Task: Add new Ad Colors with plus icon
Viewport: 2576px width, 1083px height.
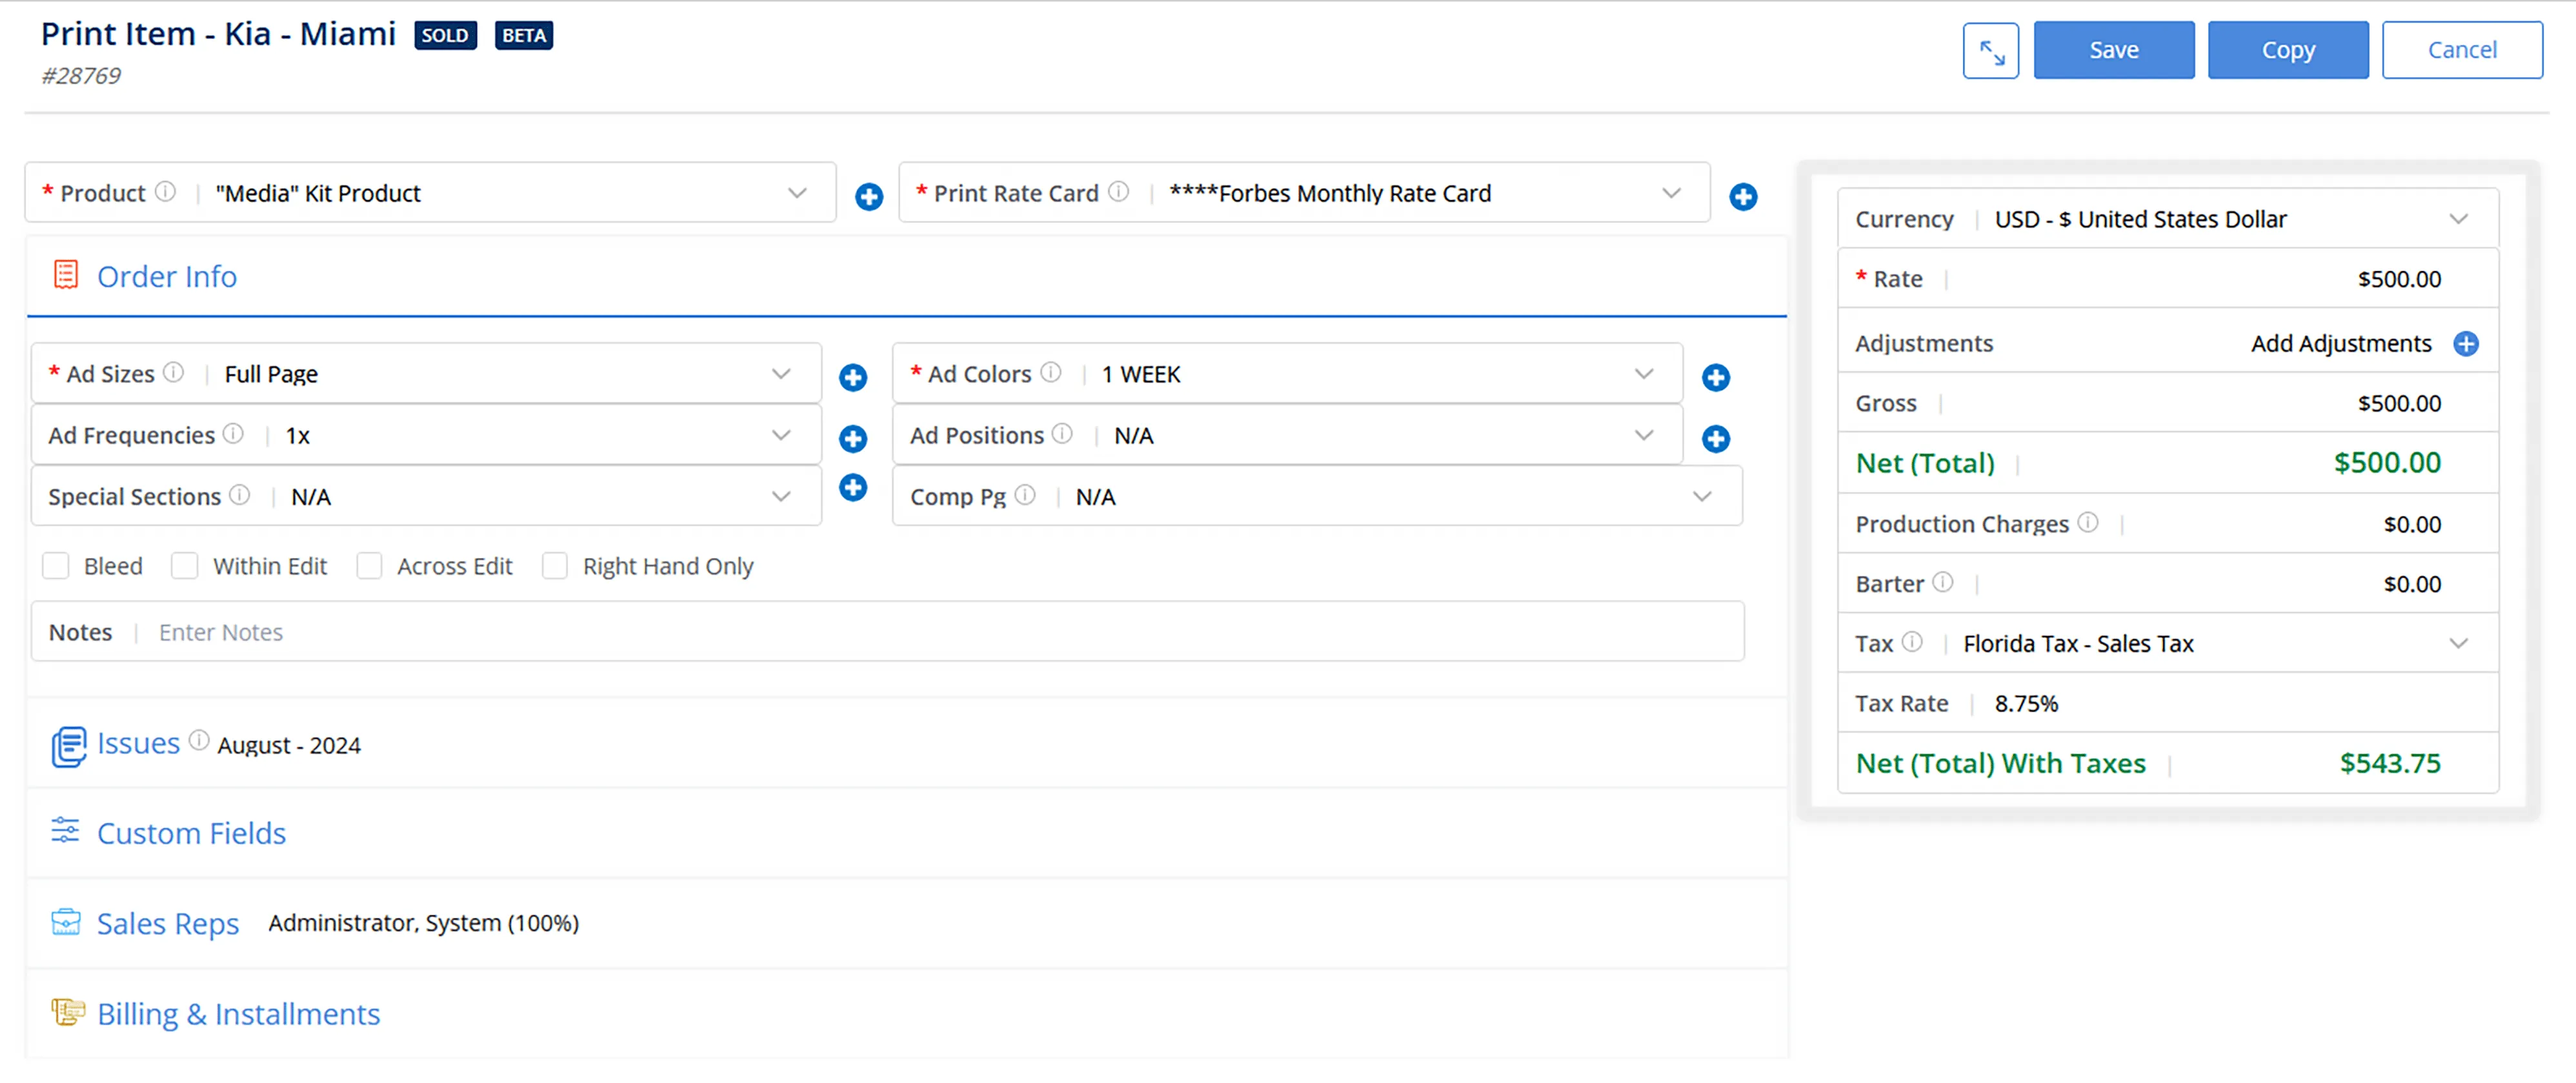Action: coord(1715,377)
